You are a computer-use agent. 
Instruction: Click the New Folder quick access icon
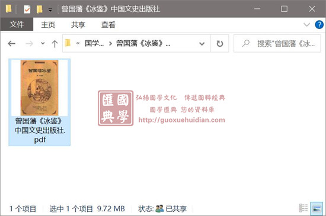[39, 9]
